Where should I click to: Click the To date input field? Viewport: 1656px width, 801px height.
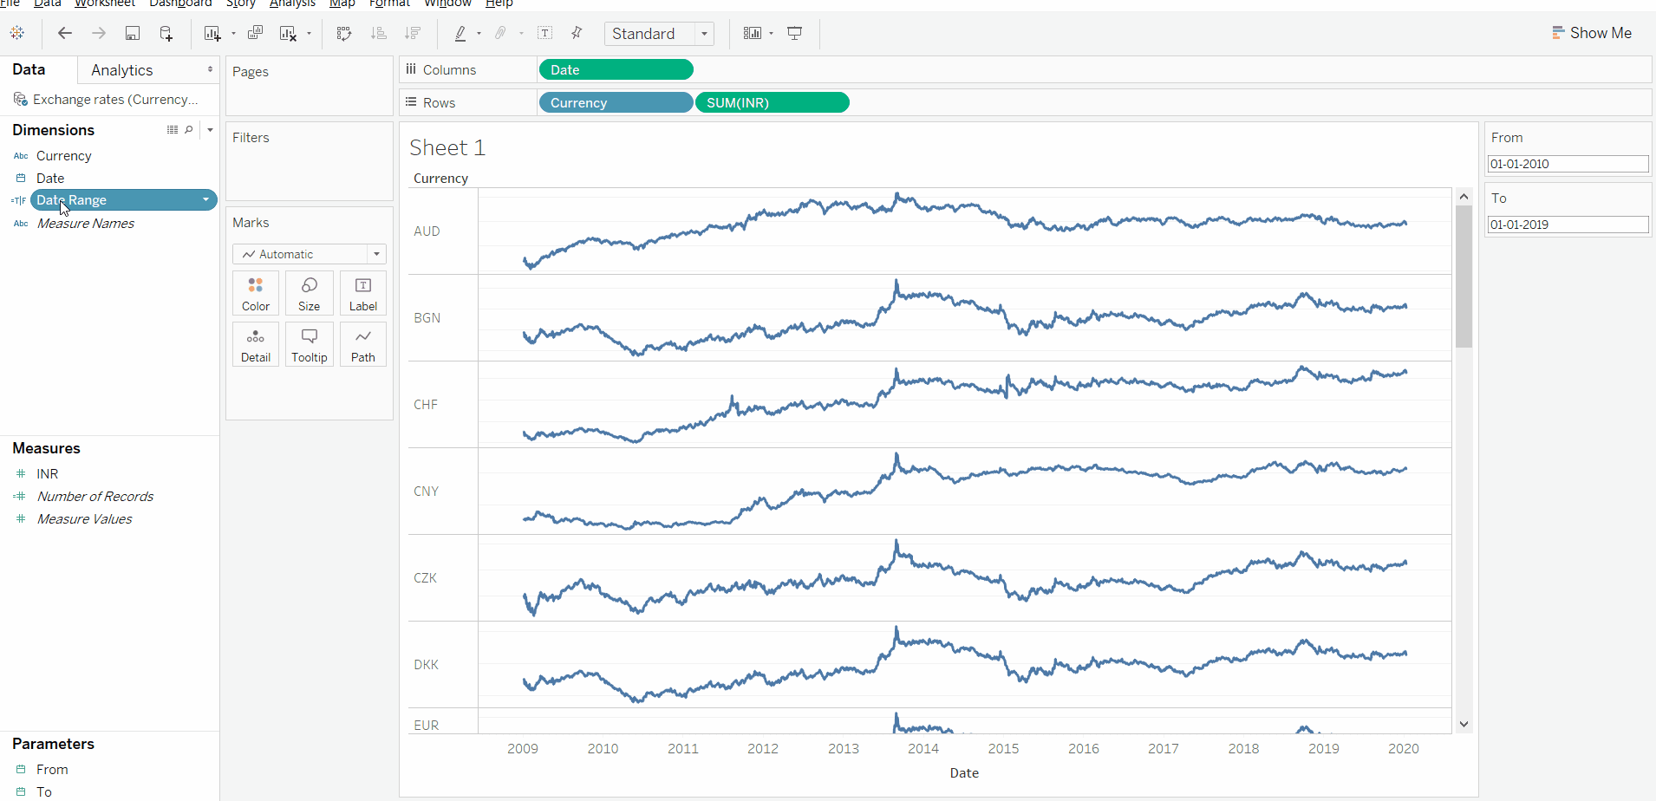tap(1568, 225)
